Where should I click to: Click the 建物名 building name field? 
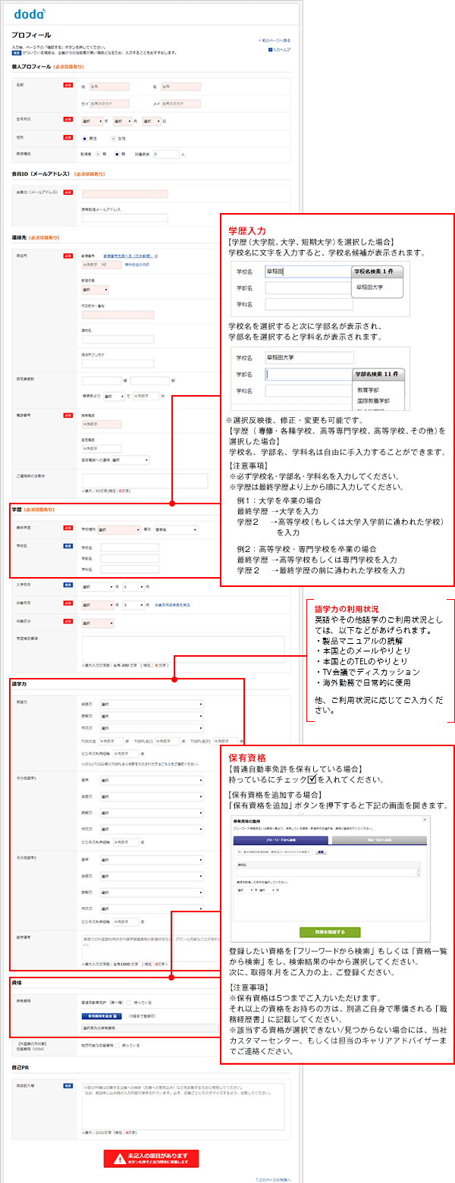(118, 339)
